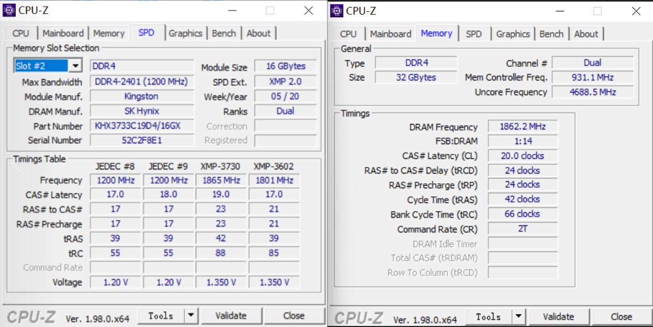Close the left CPU-Z window with X
Viewport: 653px width, 327px height.
309,10
